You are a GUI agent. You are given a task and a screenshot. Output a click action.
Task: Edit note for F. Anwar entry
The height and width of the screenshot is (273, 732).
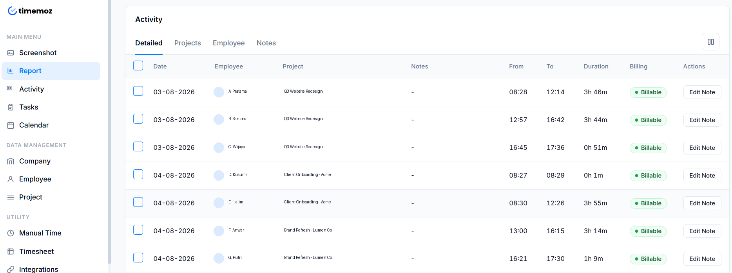point(702,231)
